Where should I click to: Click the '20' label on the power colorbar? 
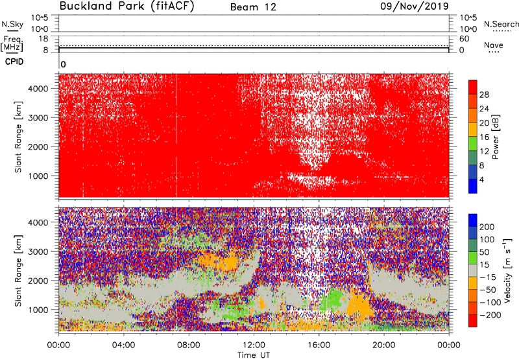coord(484,123)
